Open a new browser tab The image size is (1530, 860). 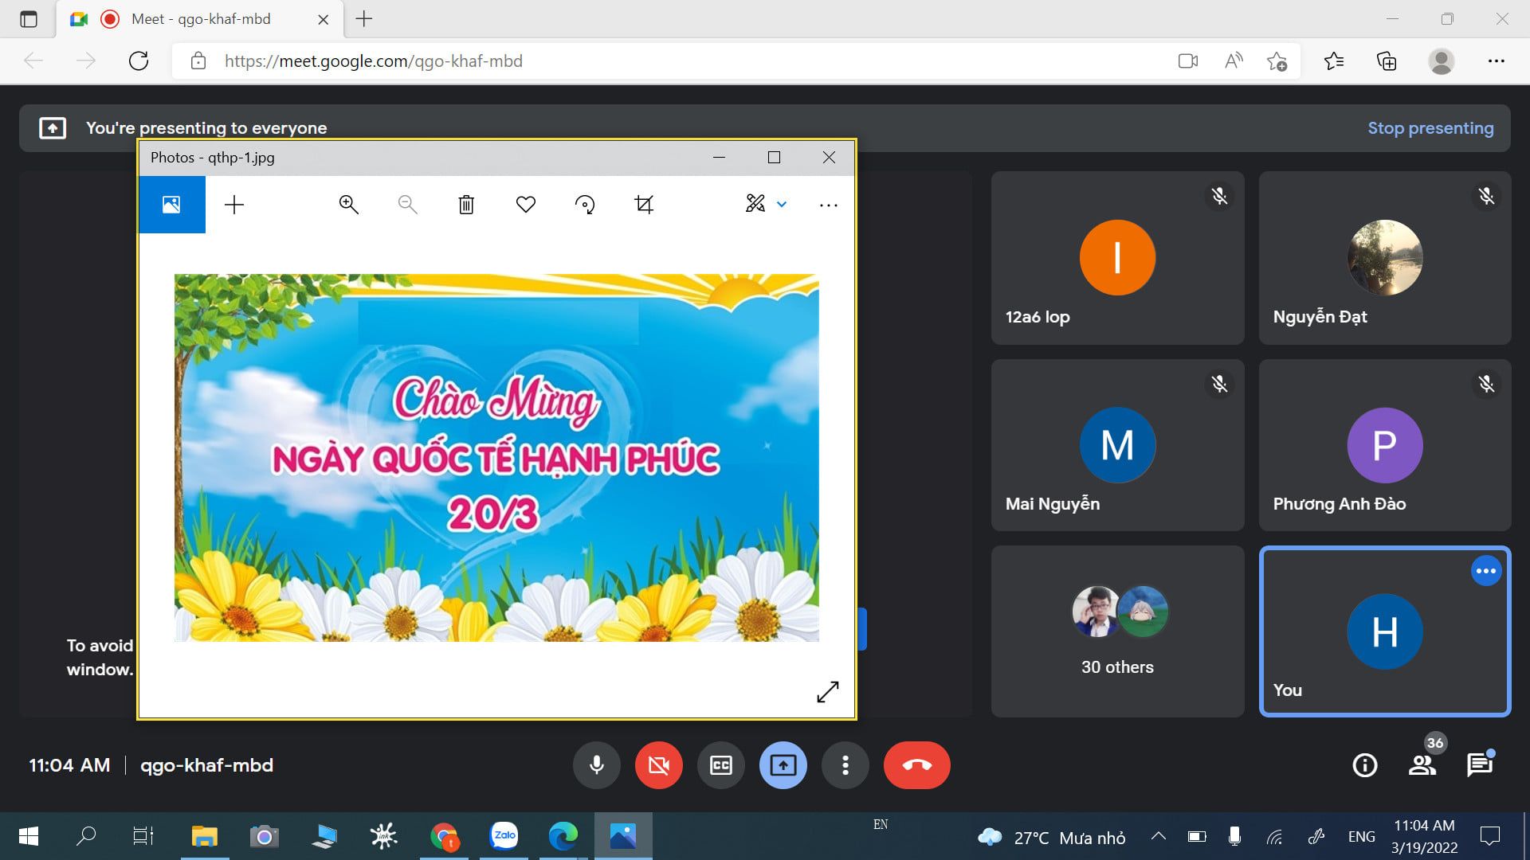pyautogui.click(x=364, y=19)
